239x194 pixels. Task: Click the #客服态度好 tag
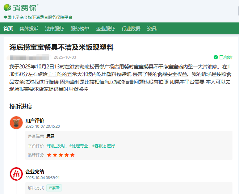104,146
